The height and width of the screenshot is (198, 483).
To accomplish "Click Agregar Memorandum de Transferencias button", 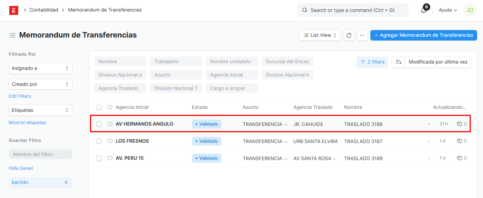I will click(424, 35).
